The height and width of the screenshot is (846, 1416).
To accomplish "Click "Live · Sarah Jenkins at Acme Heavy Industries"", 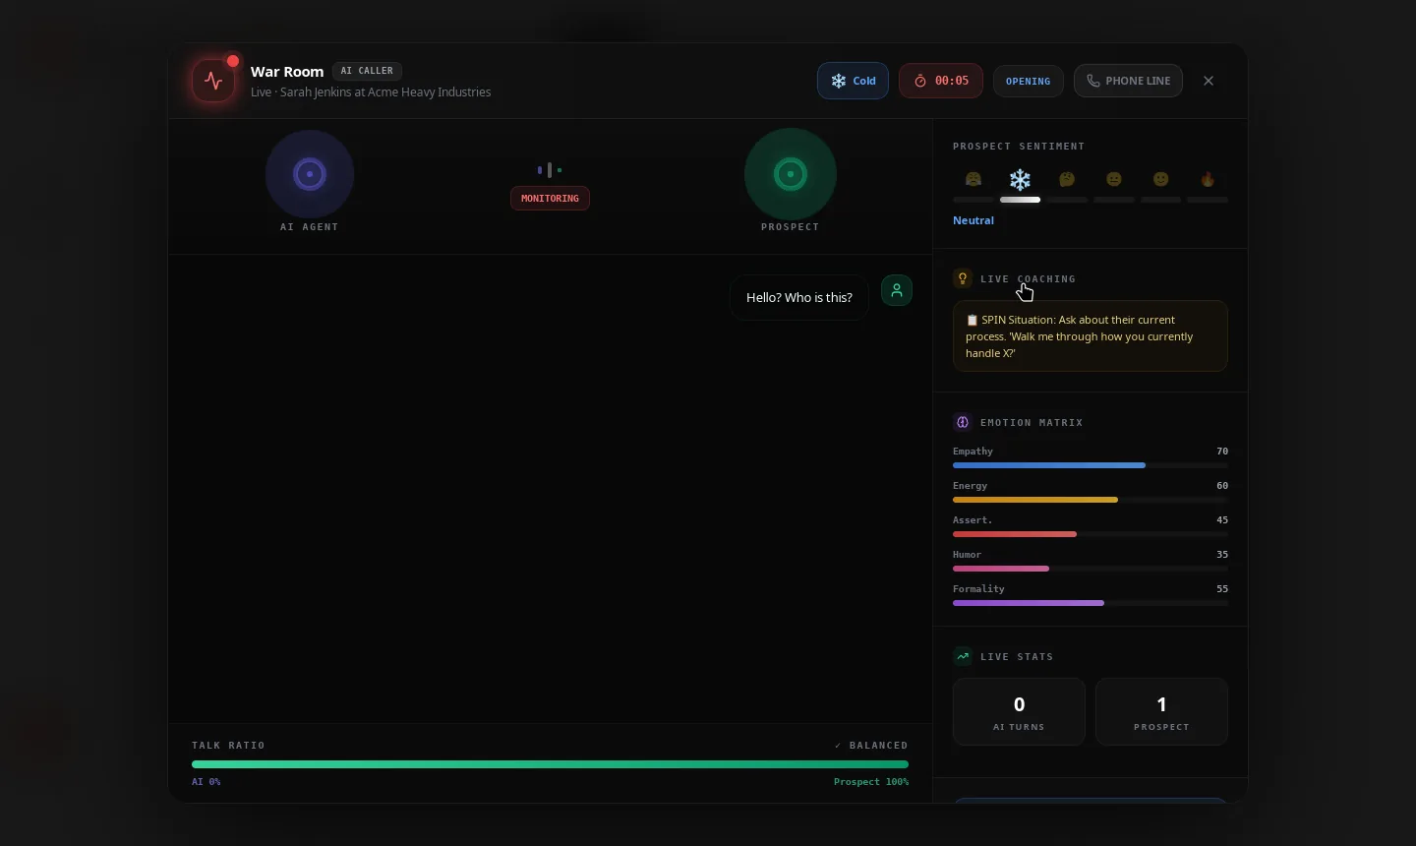I will pyautogui.click(x=371, y=92).
